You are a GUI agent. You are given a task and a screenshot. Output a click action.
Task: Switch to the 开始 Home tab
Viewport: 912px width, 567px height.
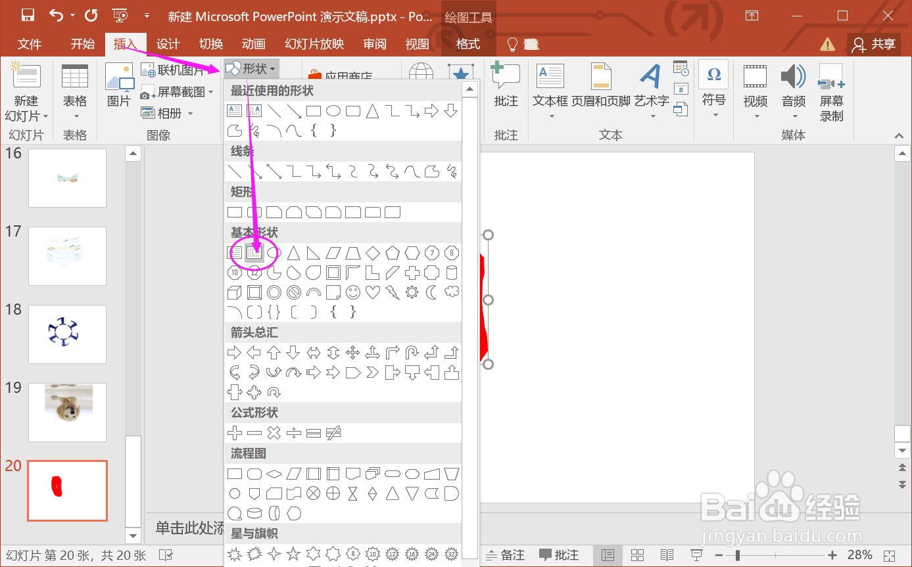click(83, 44)
